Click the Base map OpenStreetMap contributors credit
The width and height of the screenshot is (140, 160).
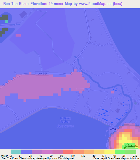(x=116, y=158)
